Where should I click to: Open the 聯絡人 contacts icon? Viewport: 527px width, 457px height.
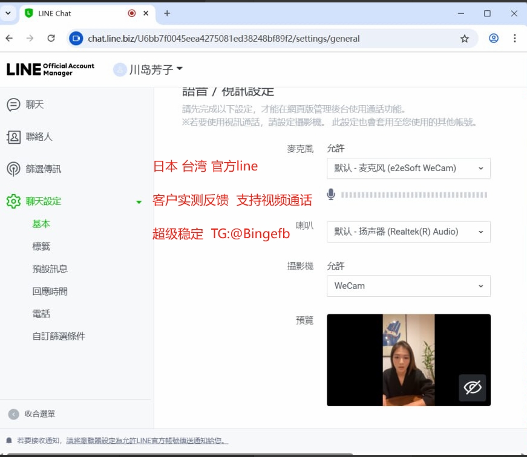tap(13, 137)
